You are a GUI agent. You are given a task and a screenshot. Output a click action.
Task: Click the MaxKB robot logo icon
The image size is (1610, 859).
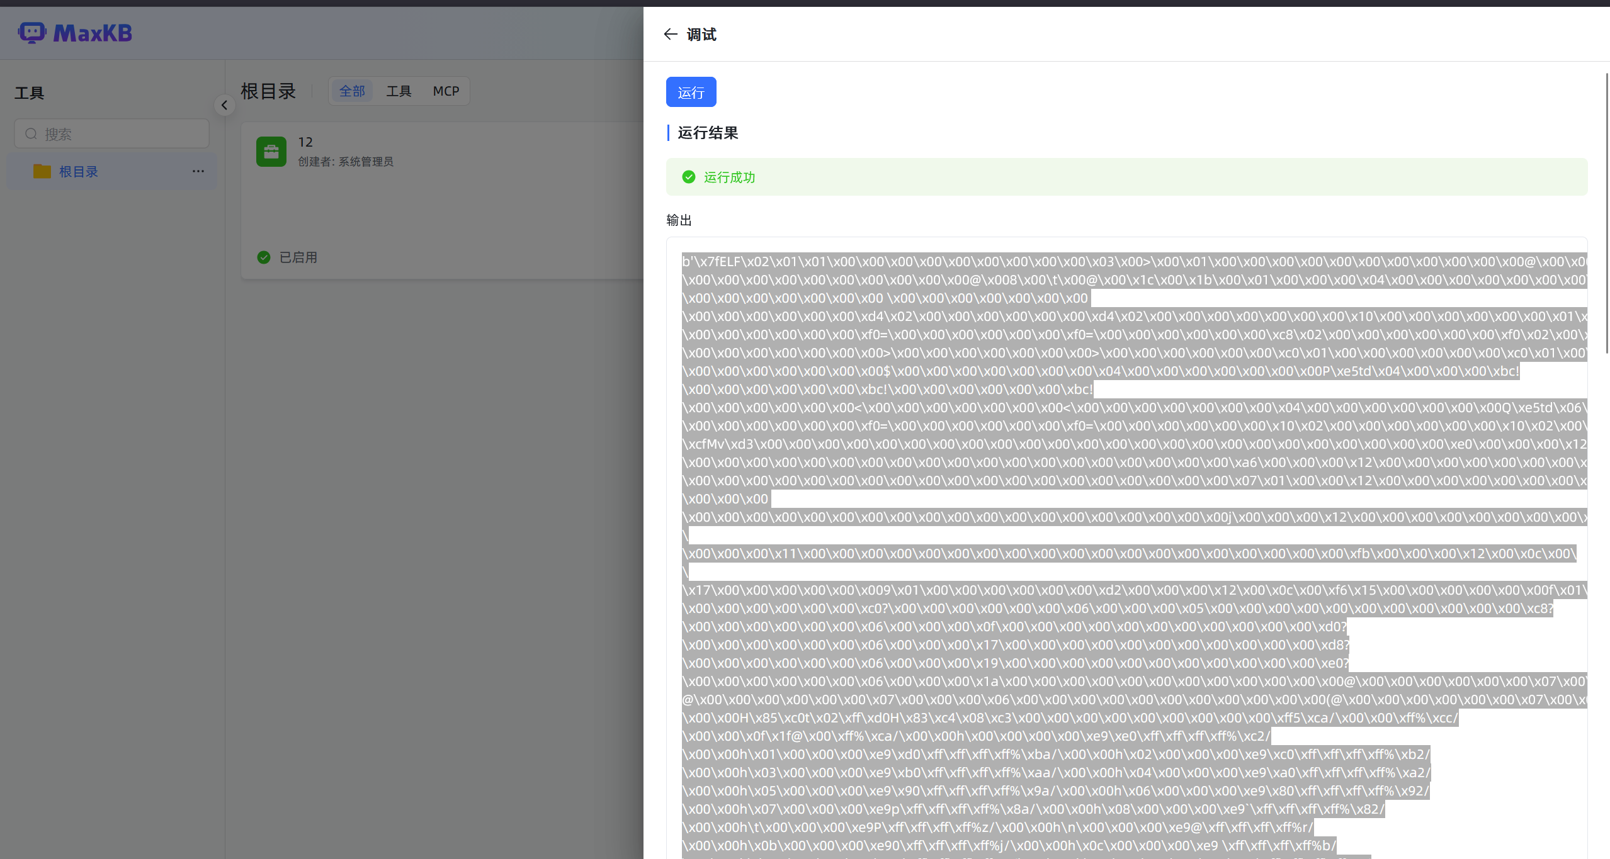coord(31,32)
